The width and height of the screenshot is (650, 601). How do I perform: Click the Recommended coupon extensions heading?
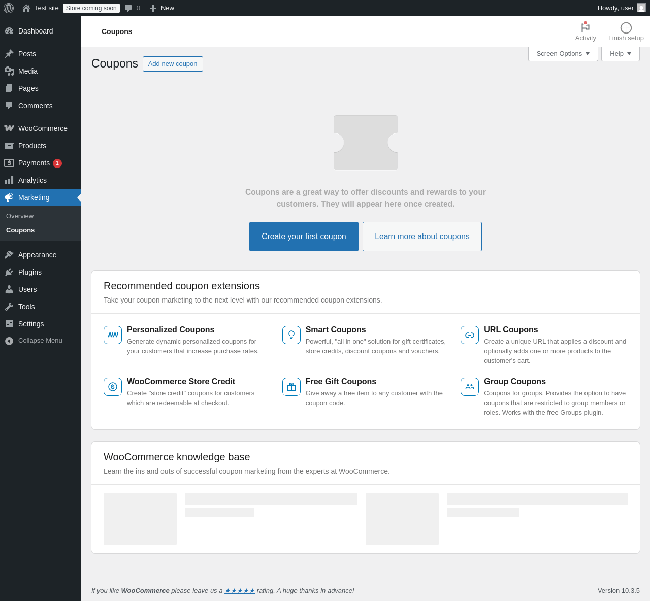pos(182,286)
